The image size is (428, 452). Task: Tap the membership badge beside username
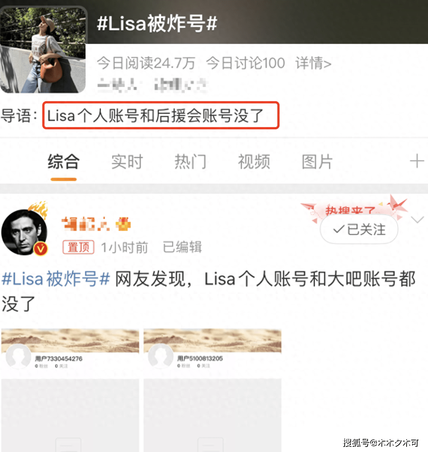[123, 224]
